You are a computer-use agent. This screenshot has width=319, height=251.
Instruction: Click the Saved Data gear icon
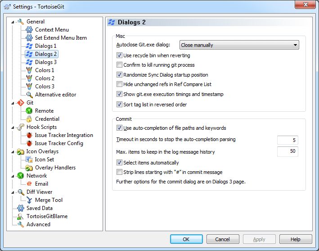[21, 208]
